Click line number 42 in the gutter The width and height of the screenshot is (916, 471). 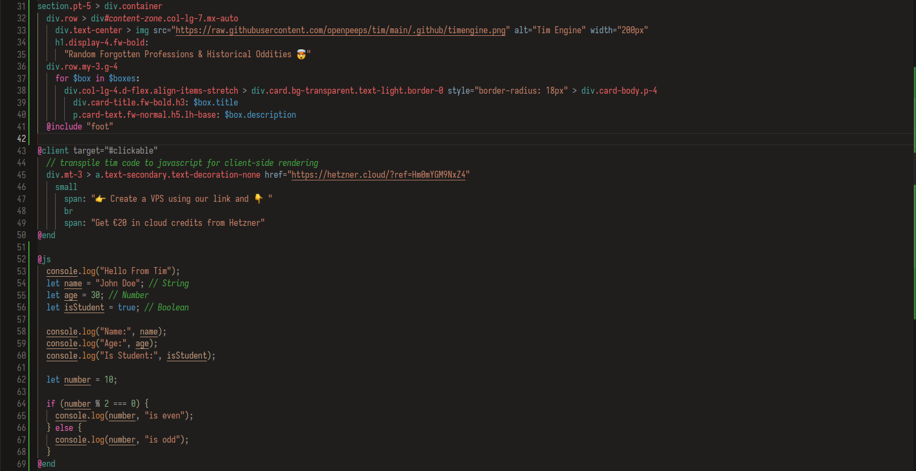(21, 139)
